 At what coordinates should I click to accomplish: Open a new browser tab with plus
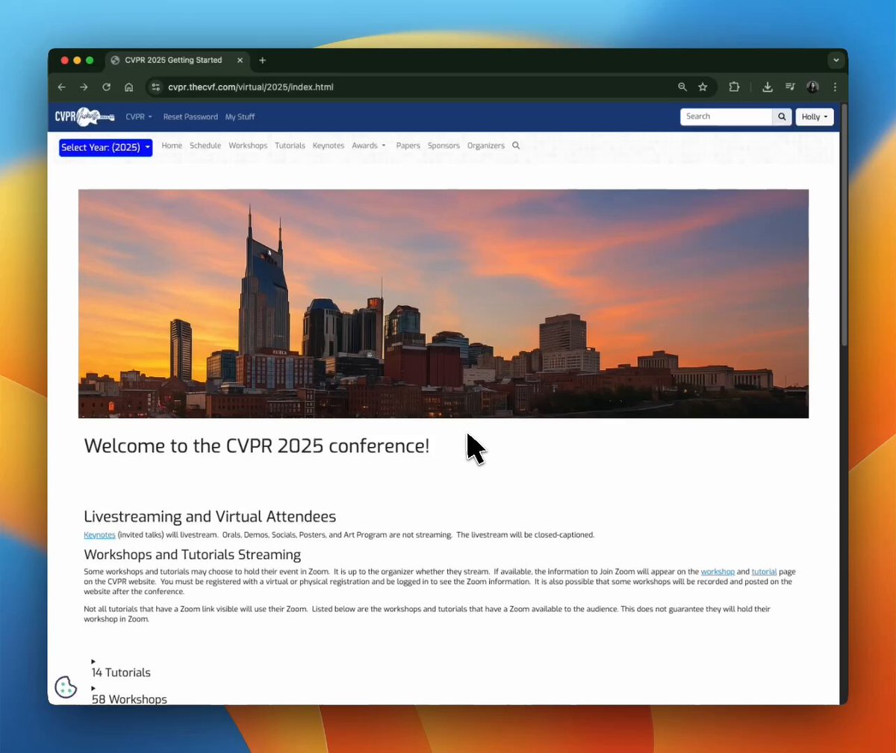(x=262, y=60)
